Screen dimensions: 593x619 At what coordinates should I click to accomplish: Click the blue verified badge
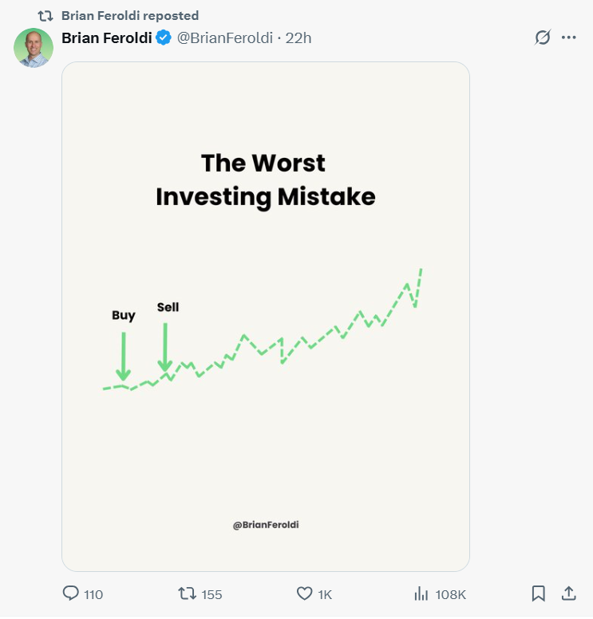(x=163, y=38)
